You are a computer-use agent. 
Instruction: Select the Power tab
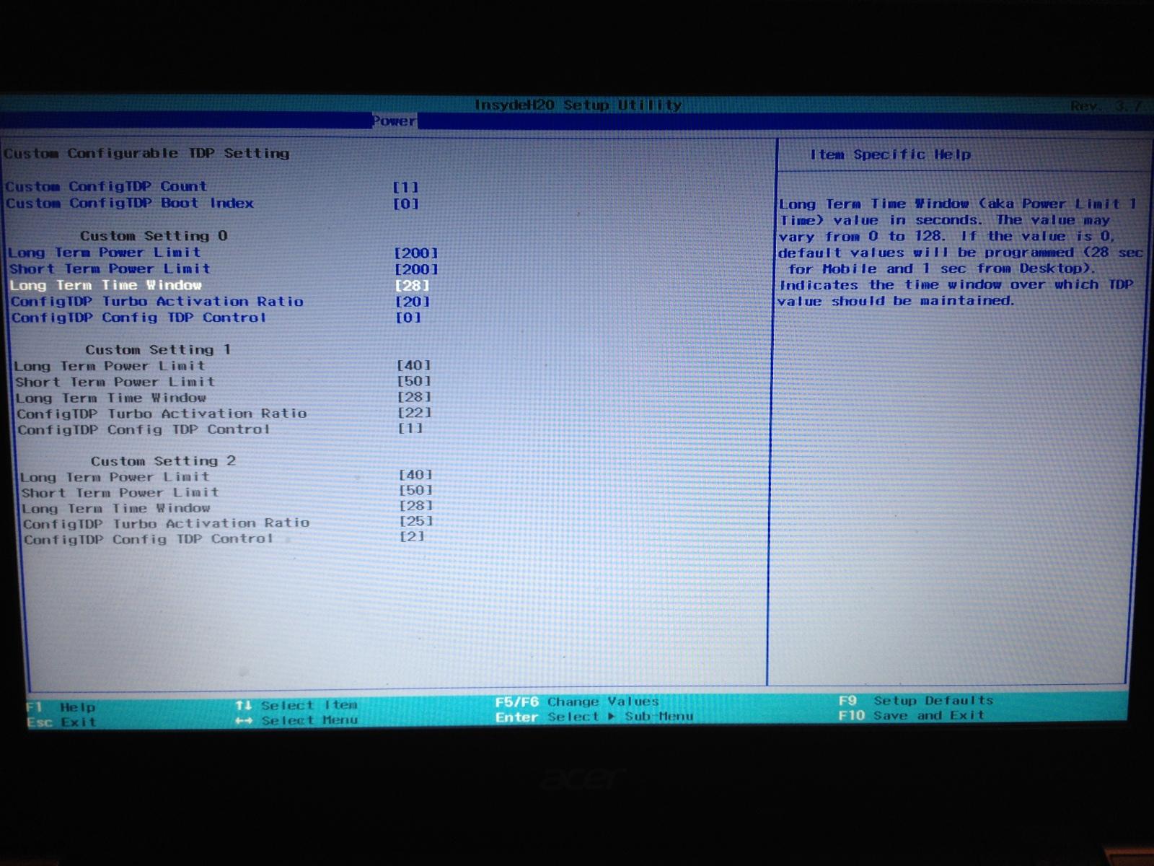click(x=395, y=121)
